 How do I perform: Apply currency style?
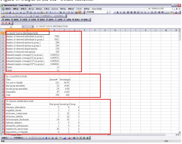coord(142,12)
